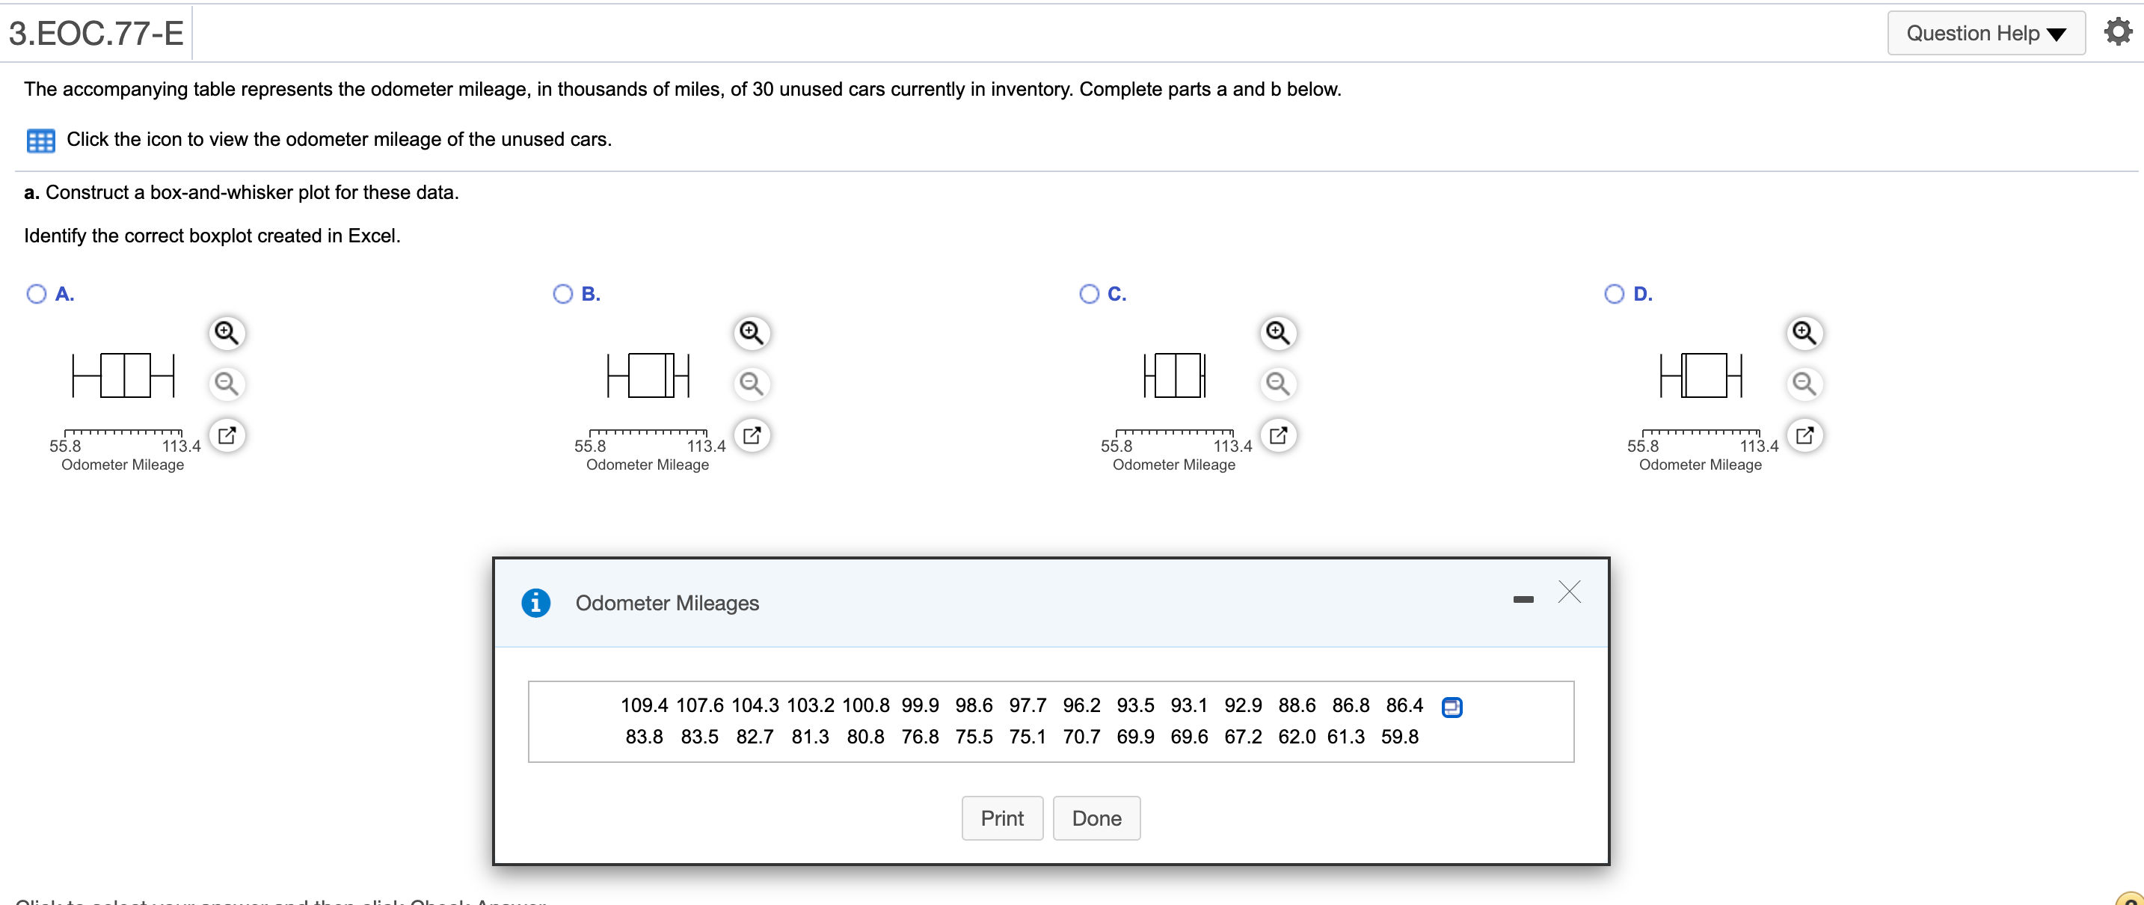Choose answer option C
2144x905 pixels.
click(x=1089, y=294)
